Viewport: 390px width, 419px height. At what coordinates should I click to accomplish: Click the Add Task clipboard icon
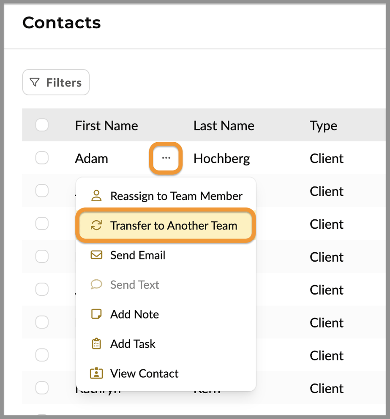pyautogui.click(x=97, y=343)
